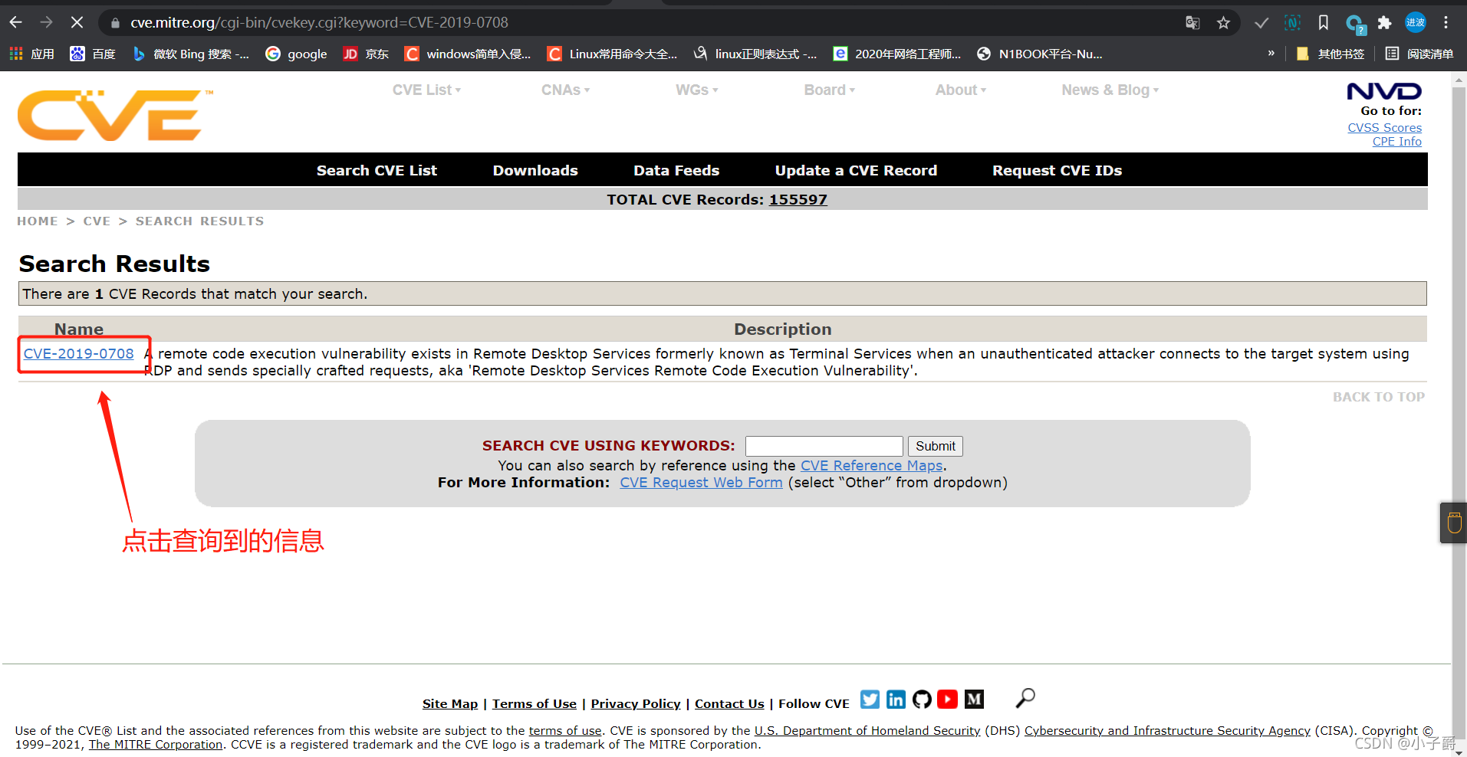This screenshot has height=757, width=1467.
Task: Open the CVE-2019-0708 record link
Action: pyautogui.click(x=78, y=353)
